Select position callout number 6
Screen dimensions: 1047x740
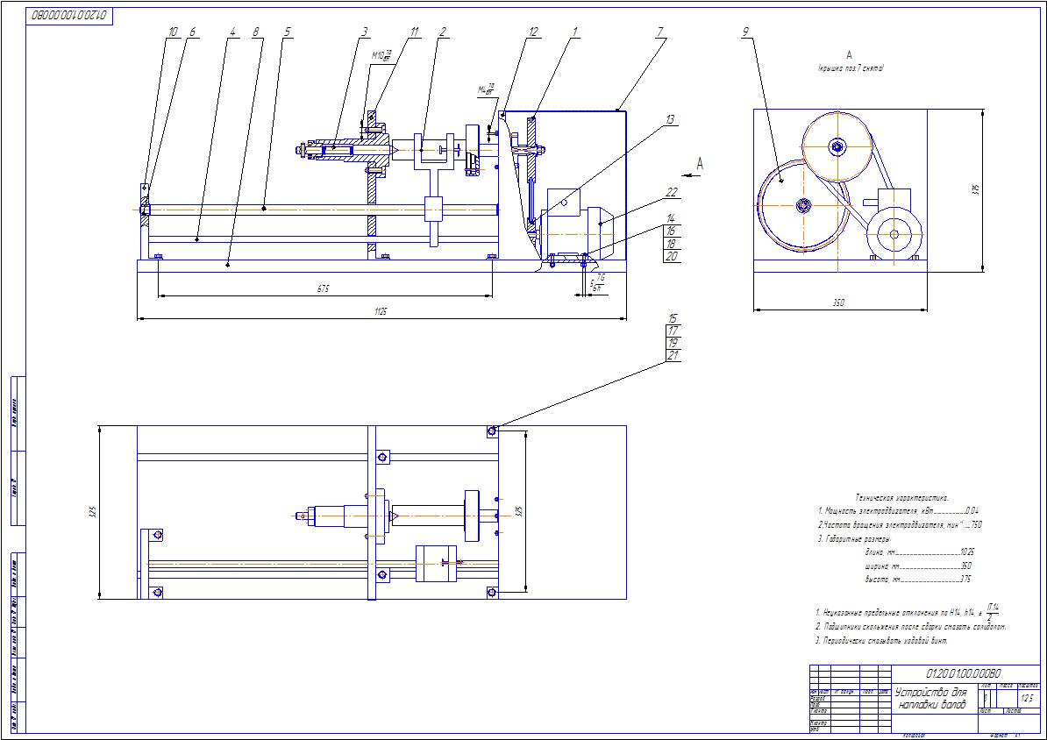click(x=192, y=32)
